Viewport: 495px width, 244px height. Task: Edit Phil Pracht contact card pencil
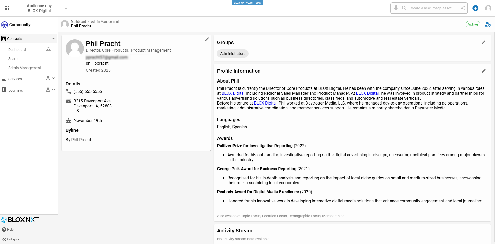tap(207, 39)
